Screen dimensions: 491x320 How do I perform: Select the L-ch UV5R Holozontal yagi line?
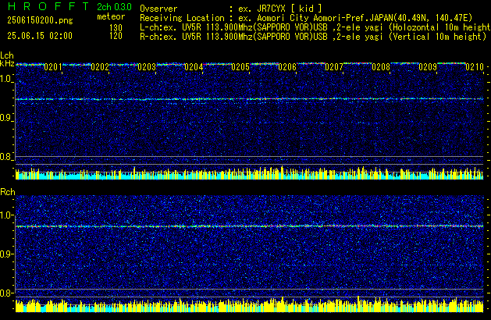point(315,27)
